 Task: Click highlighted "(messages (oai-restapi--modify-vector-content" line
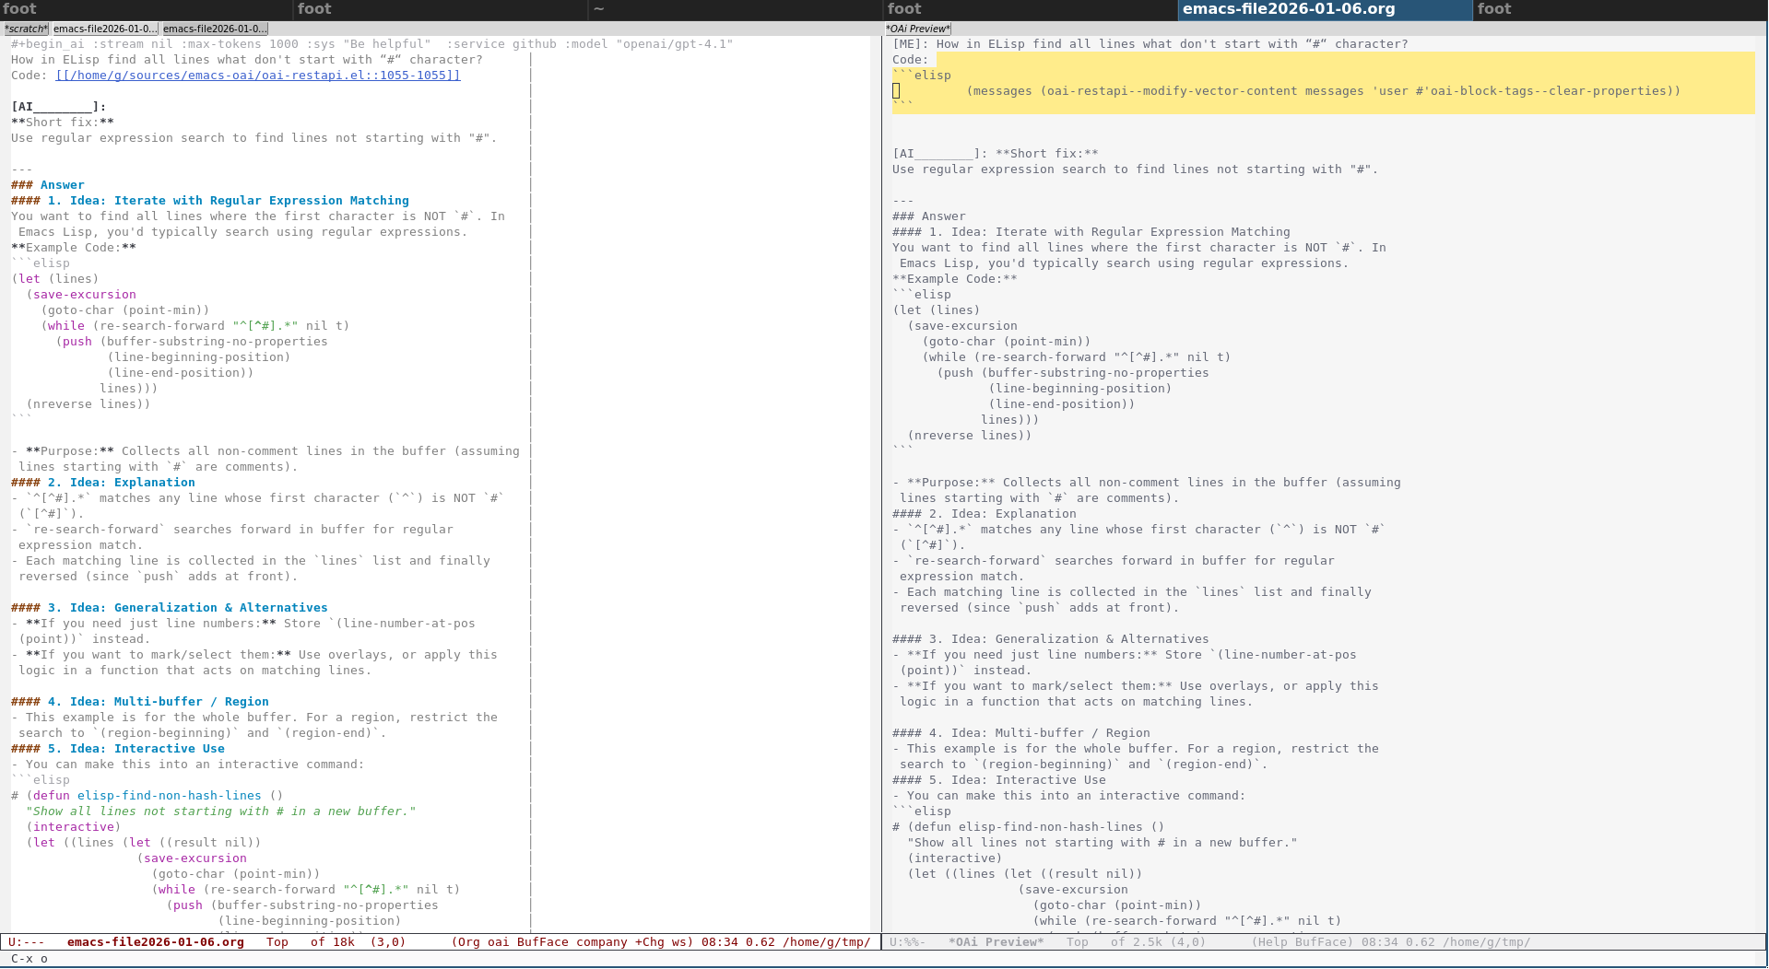pyautogui.click(x=1324, y=91)
